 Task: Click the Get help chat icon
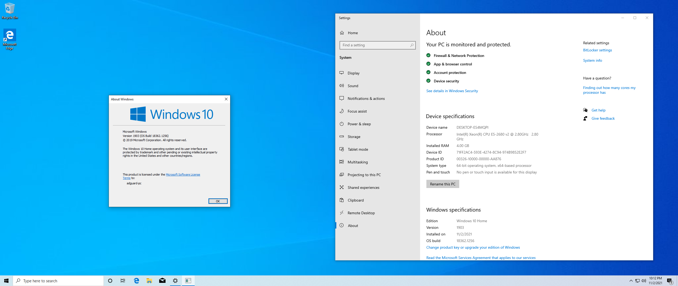point(585,110)
